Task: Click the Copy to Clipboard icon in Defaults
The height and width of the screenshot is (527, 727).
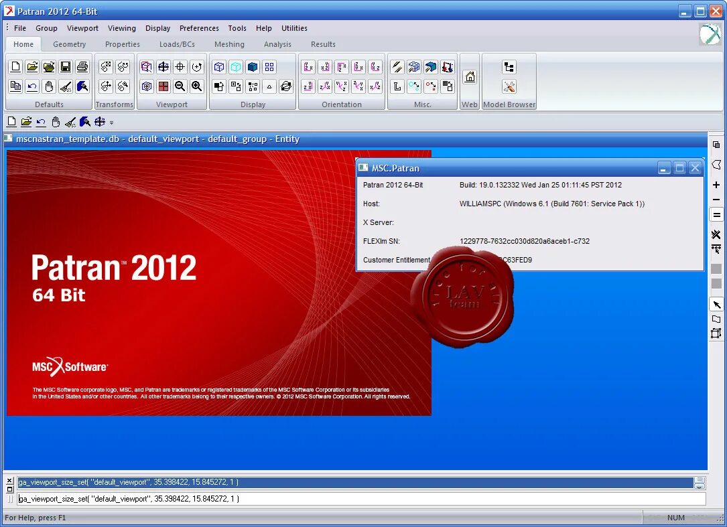Action: 15,86
